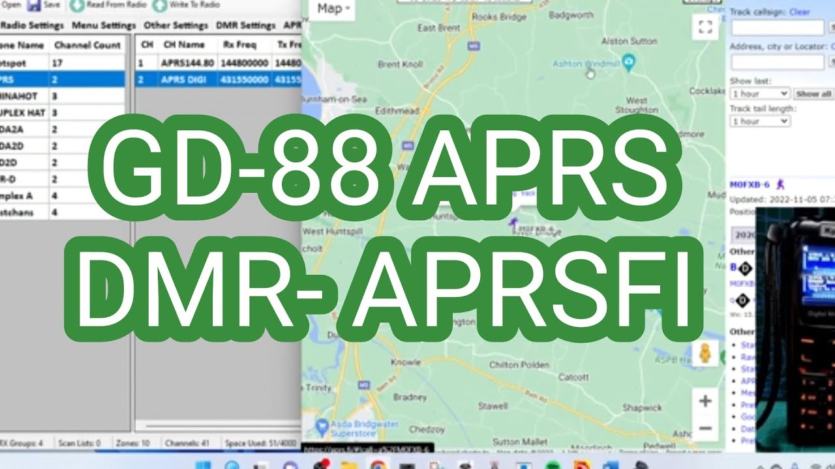
Task: Open the DMR Settings menu
Action: 246,25
